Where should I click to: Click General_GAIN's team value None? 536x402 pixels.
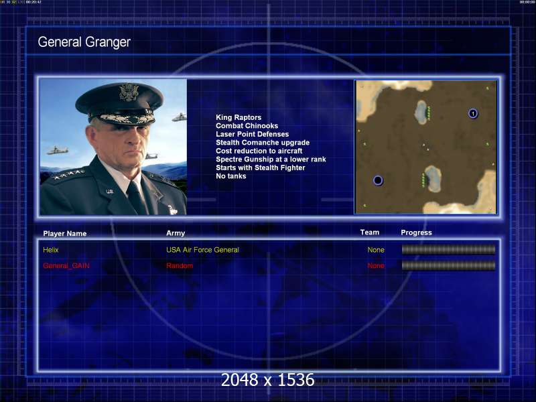click(376, 265)
